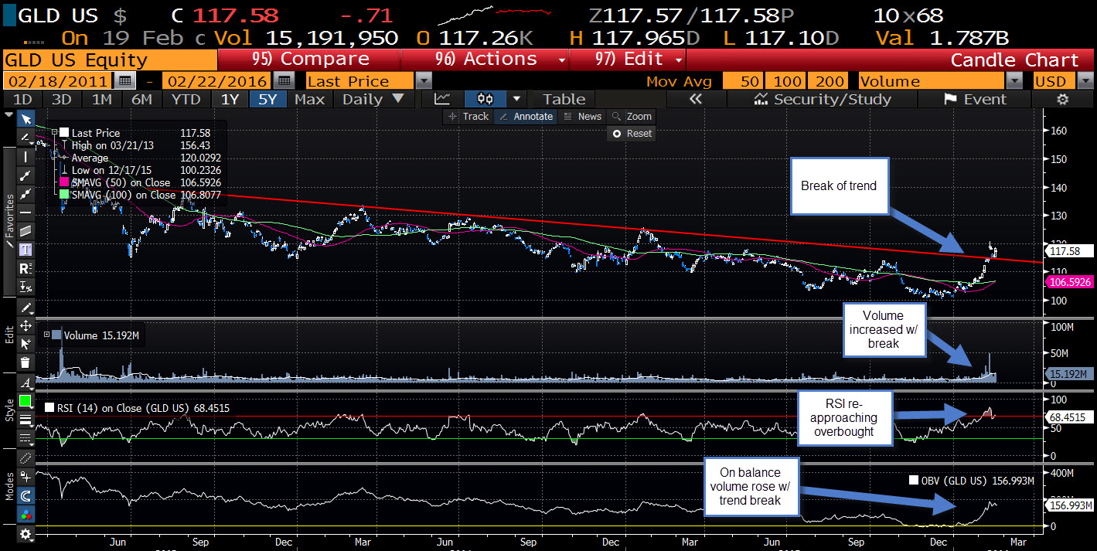1097x551 pixels.
Task: Click the green style color swatch
Action: [26, 400]
